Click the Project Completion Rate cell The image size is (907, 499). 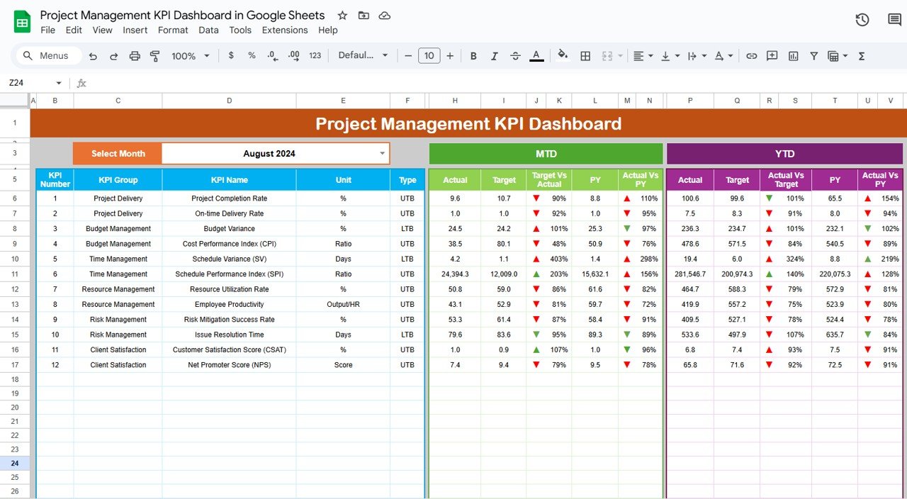[x=230, y=198]
